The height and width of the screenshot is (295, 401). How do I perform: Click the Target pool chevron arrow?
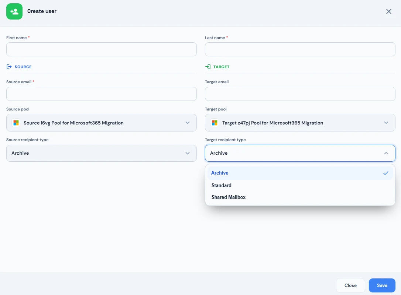386,123
